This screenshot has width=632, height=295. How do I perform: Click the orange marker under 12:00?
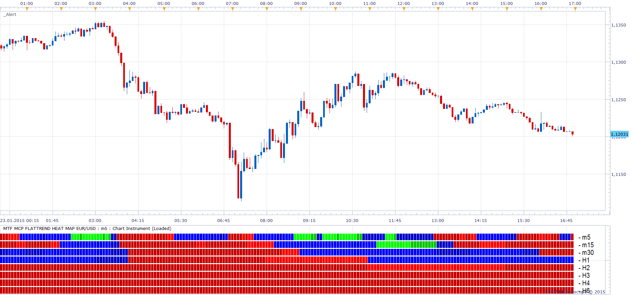pos(404,9)
